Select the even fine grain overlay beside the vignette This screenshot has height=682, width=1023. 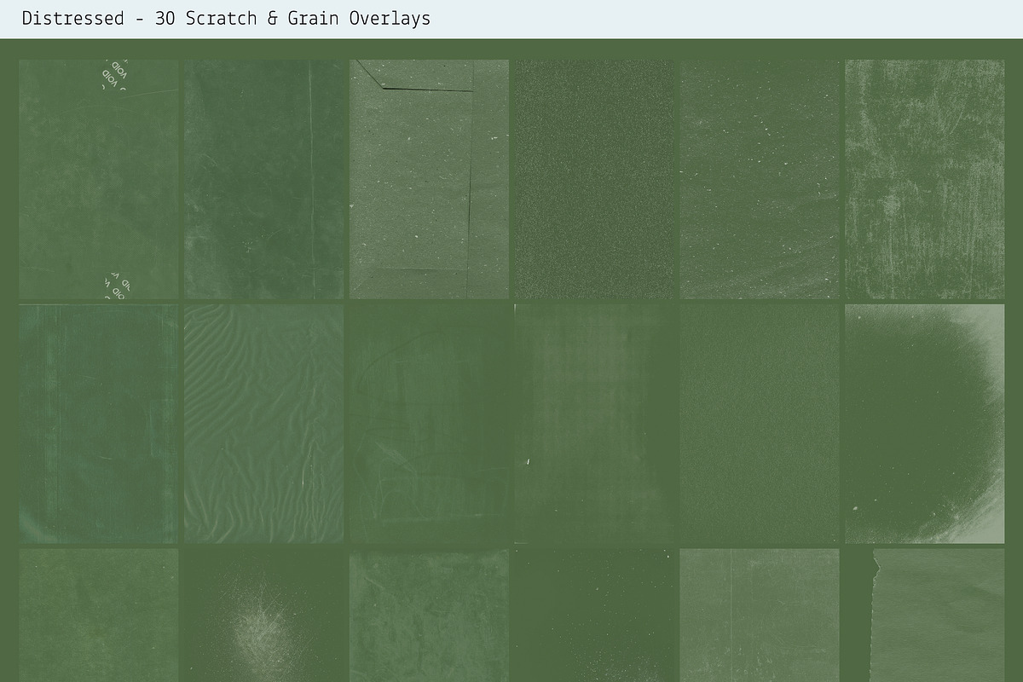click(760, 424)
